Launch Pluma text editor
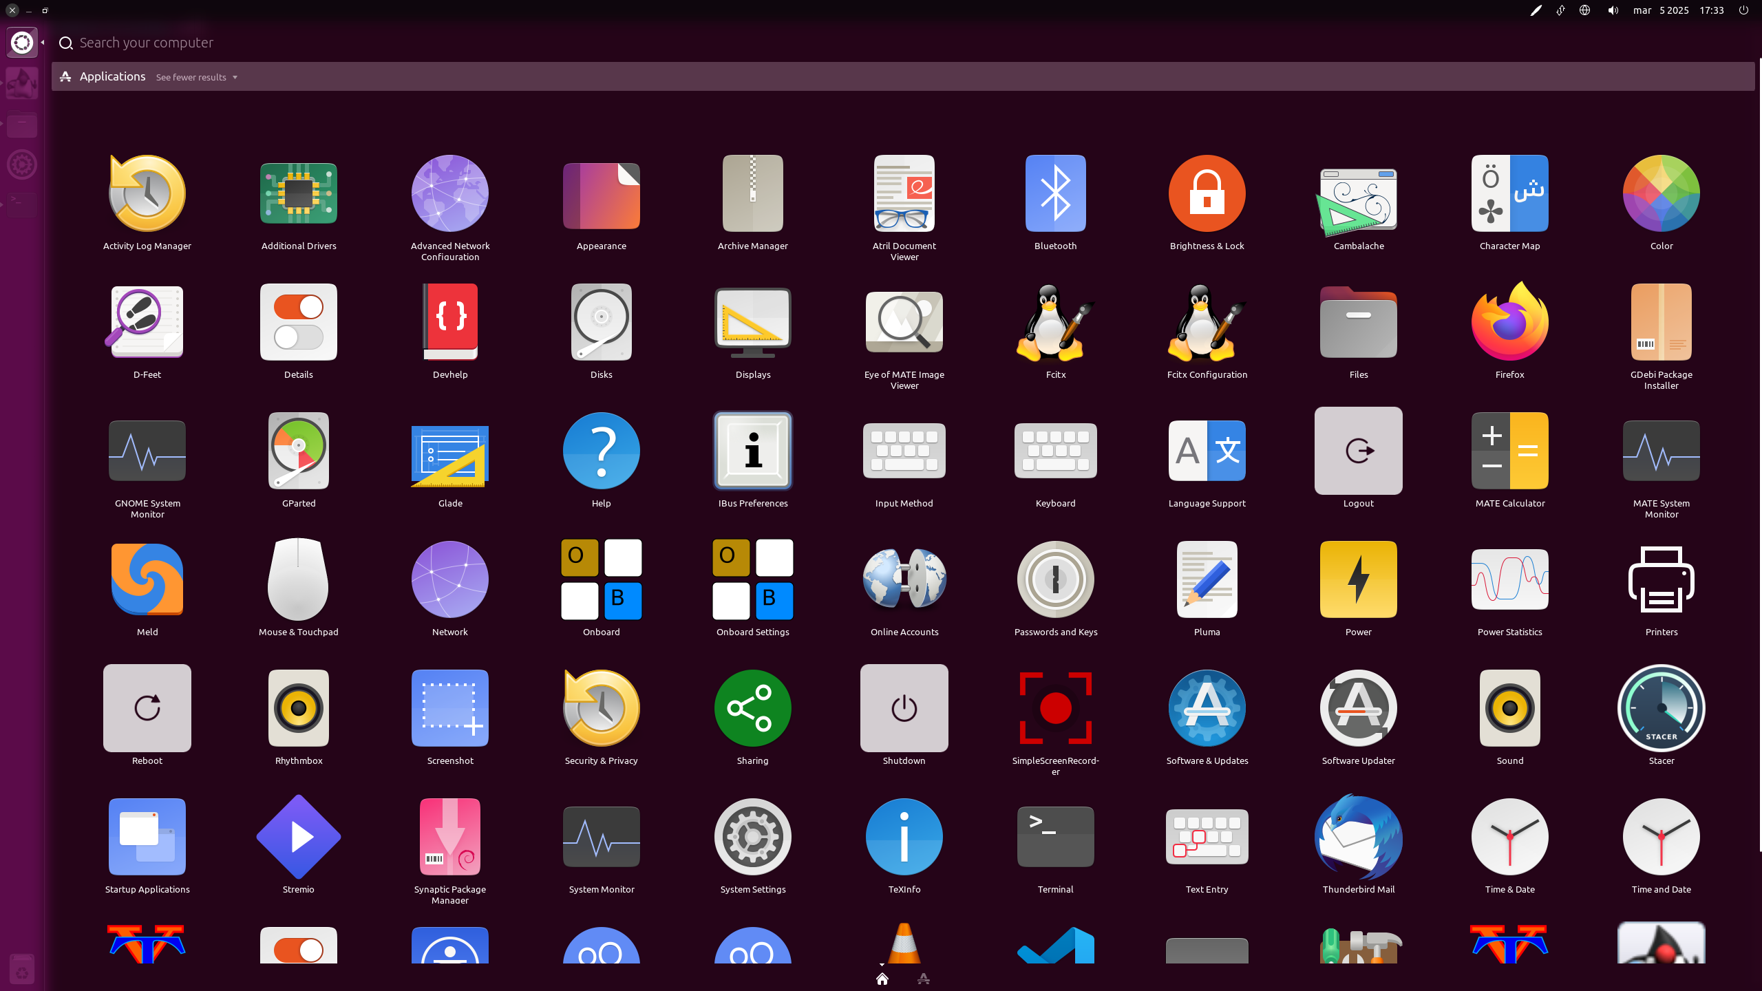 [x=1207, y=579]
